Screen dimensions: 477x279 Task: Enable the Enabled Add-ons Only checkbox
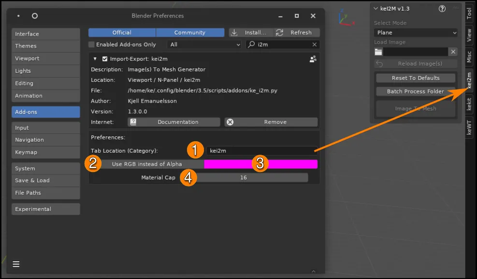(x=91, y=44)
